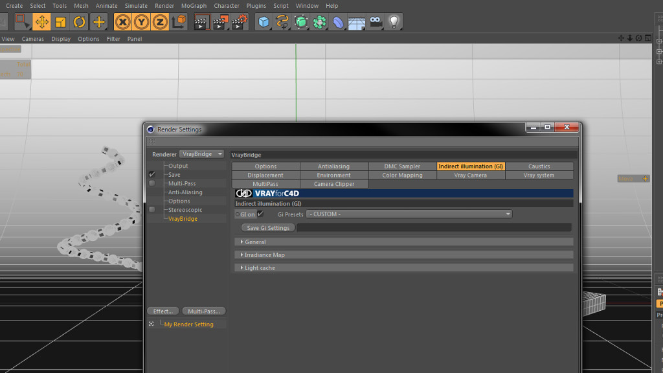Select Output in the render settings list
The width and height of the screenshot is (663, 373).
coord(178,166)
